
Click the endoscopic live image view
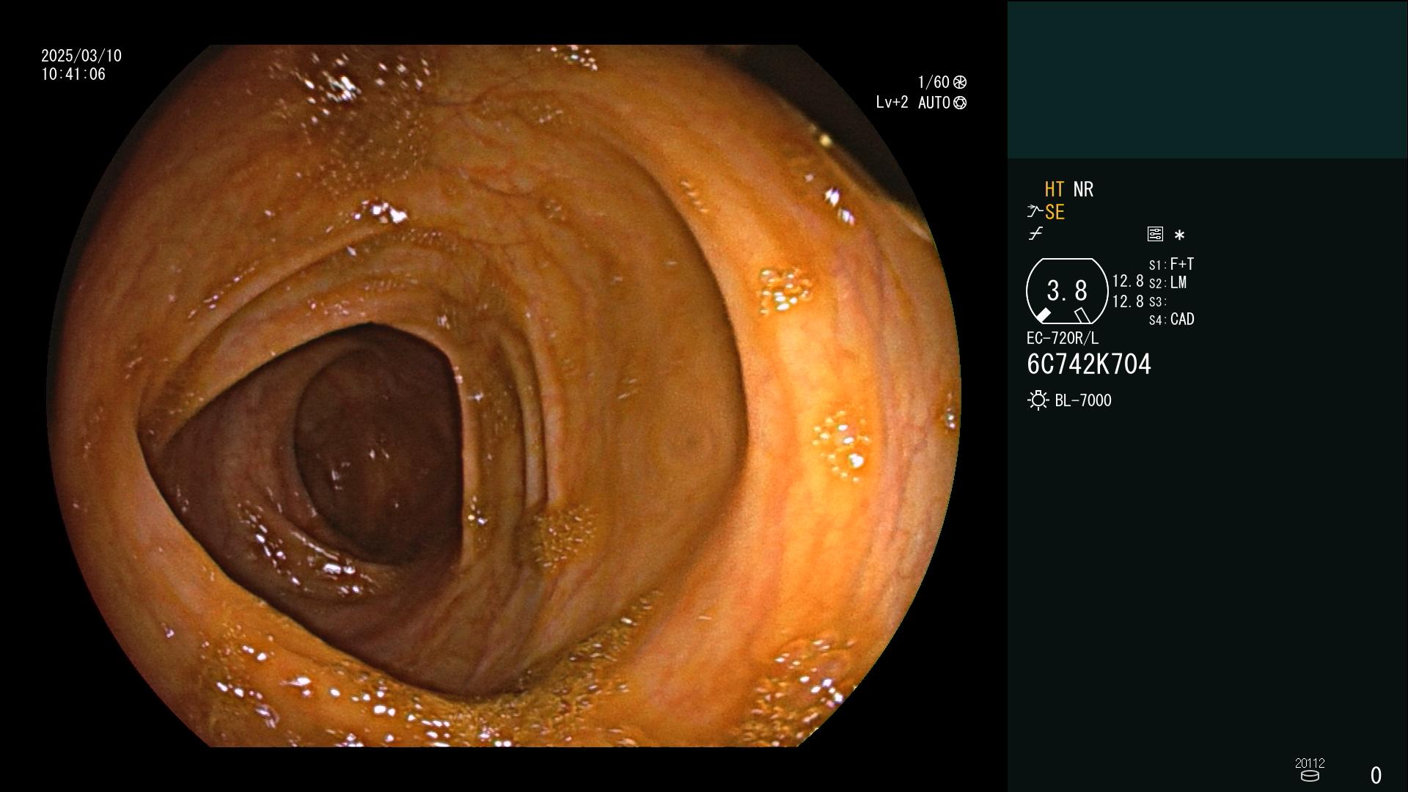click(504, 396)
